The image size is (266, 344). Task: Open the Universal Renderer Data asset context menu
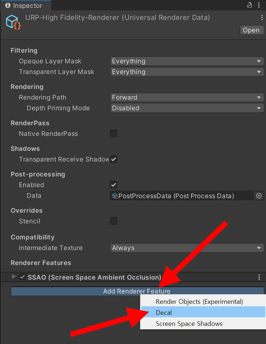(x=262, y=17)
